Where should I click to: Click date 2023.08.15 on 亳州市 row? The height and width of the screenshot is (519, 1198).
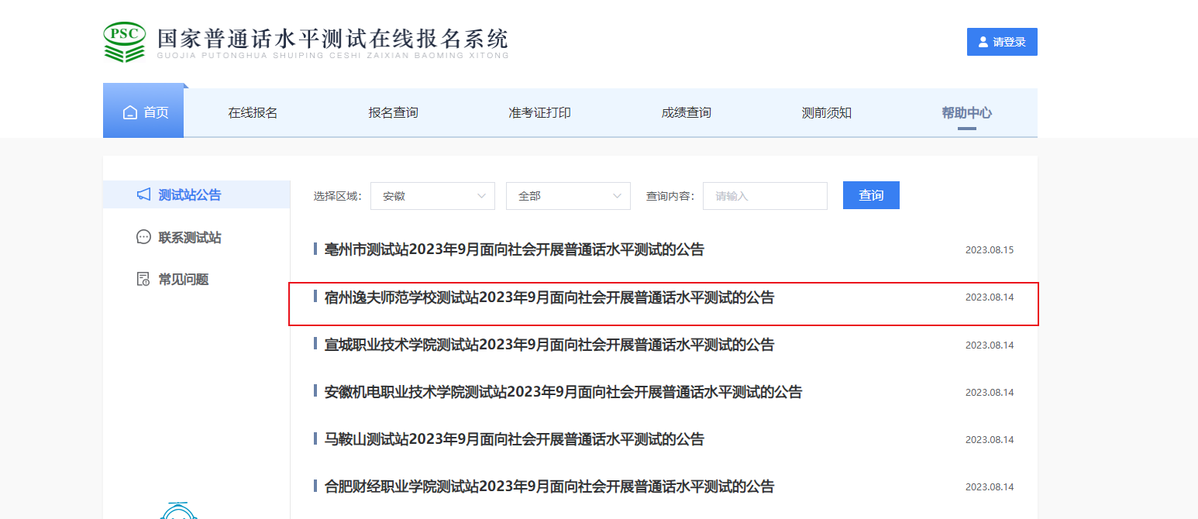990,249
